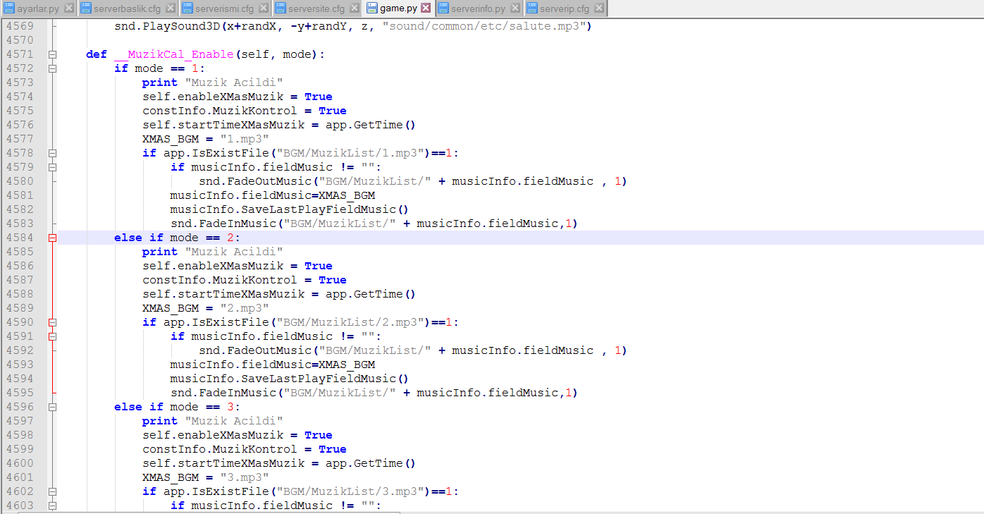The height and width of the screenshot is (514, 984).
Task: Click the 'else if mode == 3:' line
Action: point(178,407)
